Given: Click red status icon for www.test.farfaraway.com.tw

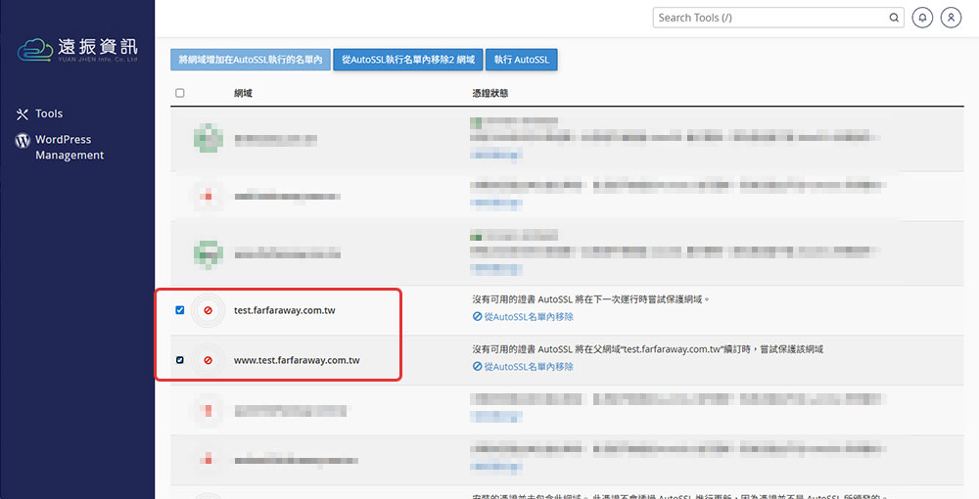Looking at the screenshot, I should click(208, 360).
